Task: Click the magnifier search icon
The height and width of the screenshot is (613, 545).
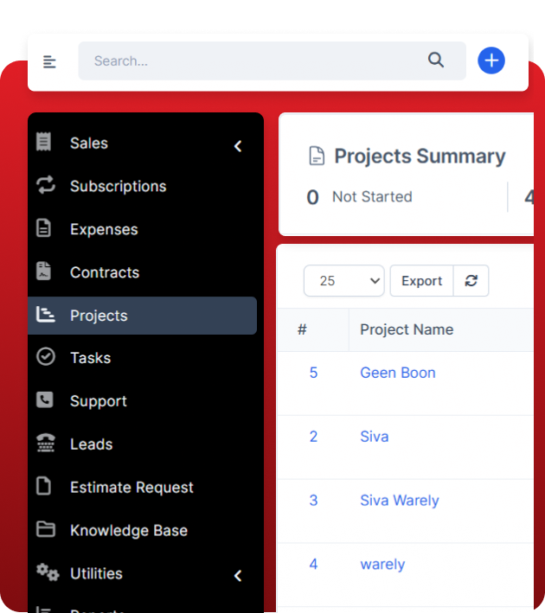Action: point(436,61)
